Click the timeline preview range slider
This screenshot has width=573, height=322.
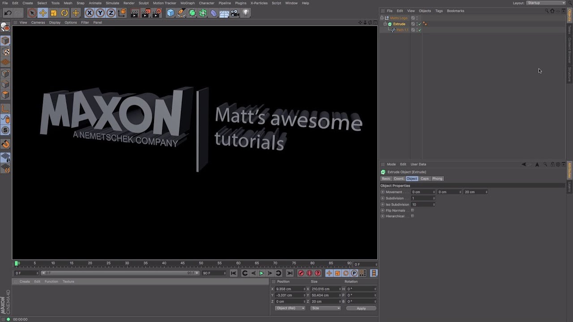coord(120,273)
